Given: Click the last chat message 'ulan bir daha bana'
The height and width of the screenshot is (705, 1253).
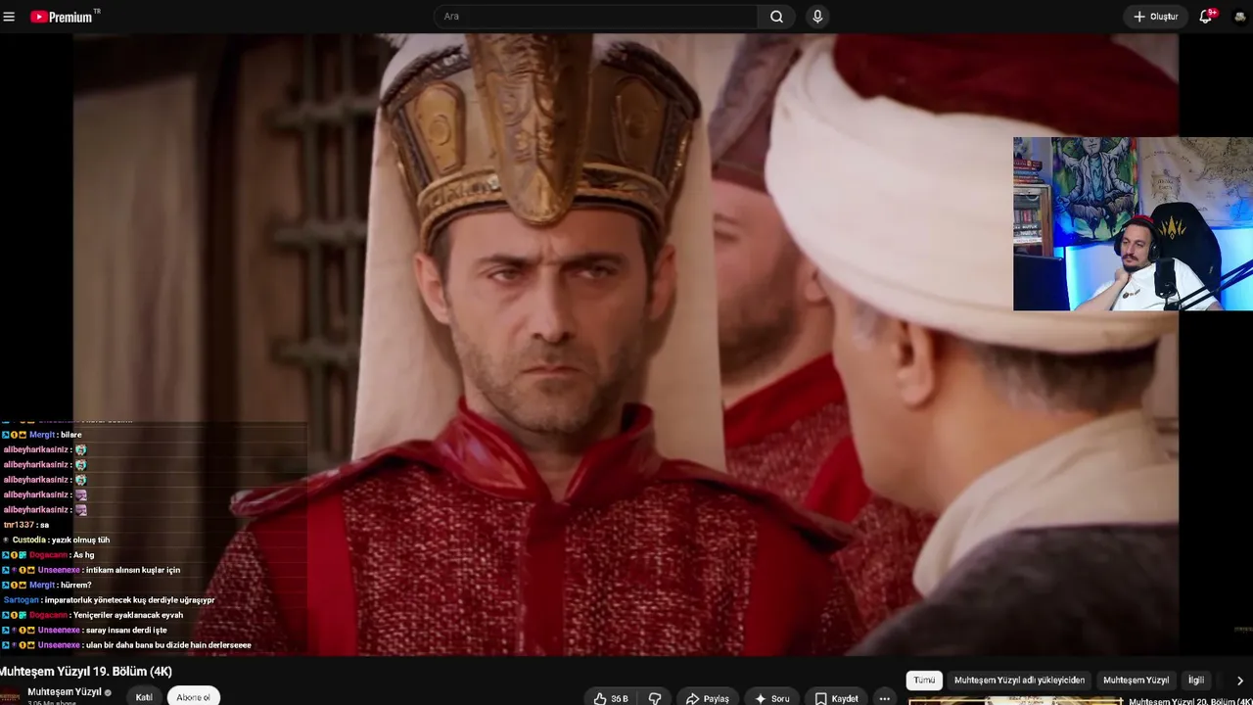Looking at the screenshot, I should (x=168, y=645).
